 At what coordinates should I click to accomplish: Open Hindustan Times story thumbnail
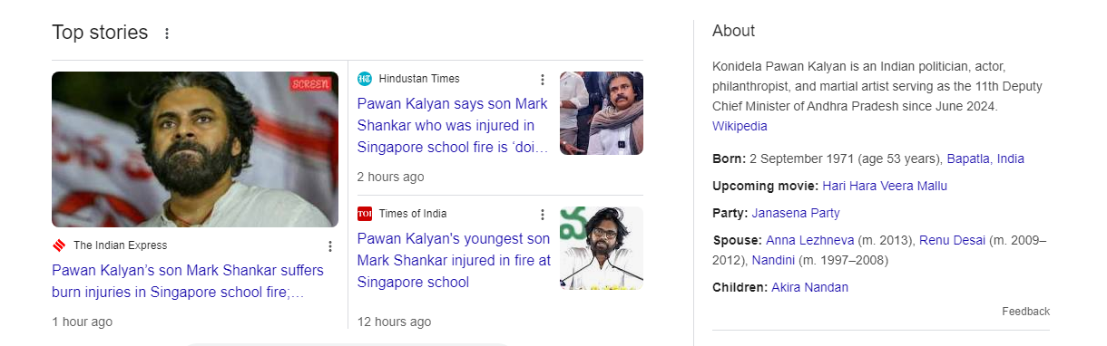[x=602, y=113]
